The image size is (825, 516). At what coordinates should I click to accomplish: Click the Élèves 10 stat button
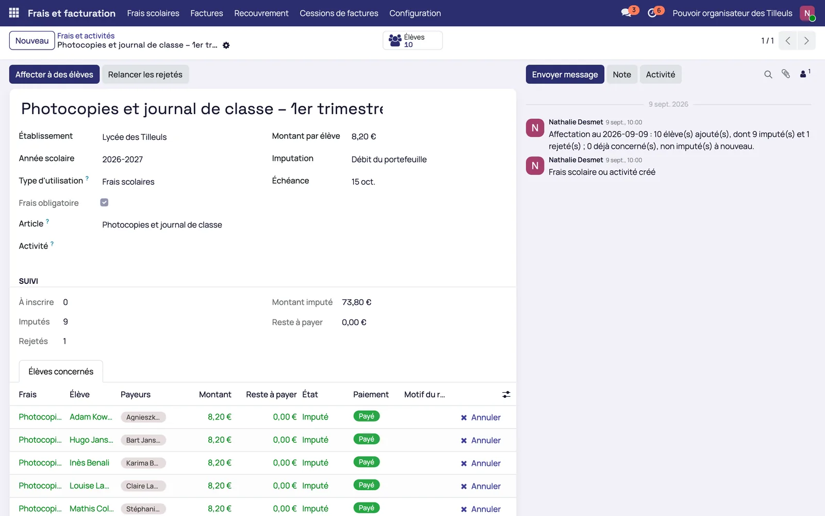click(412, 41)
